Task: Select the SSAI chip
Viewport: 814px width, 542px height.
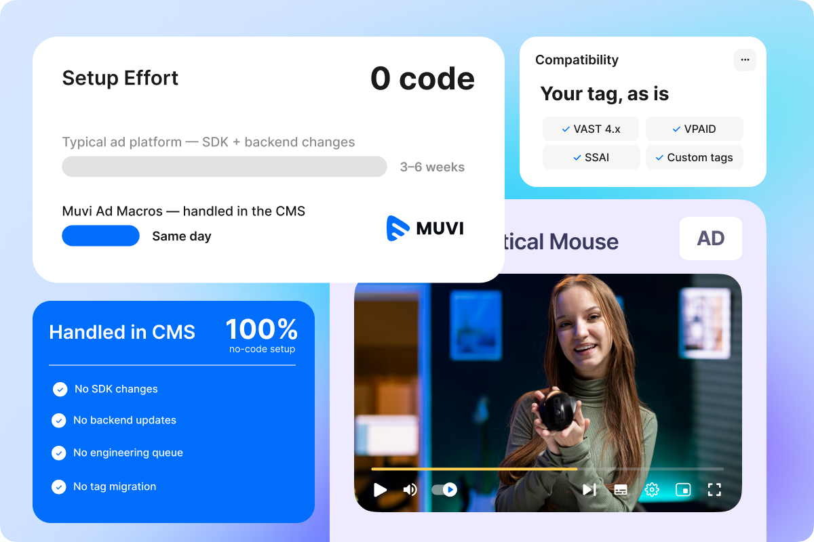Action: pyautogui.click(x=592, y=157)
